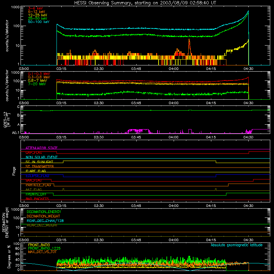Click the A0.1 label on GOES axis
This screenshot has height=274, width=274.
pos(16,133)
